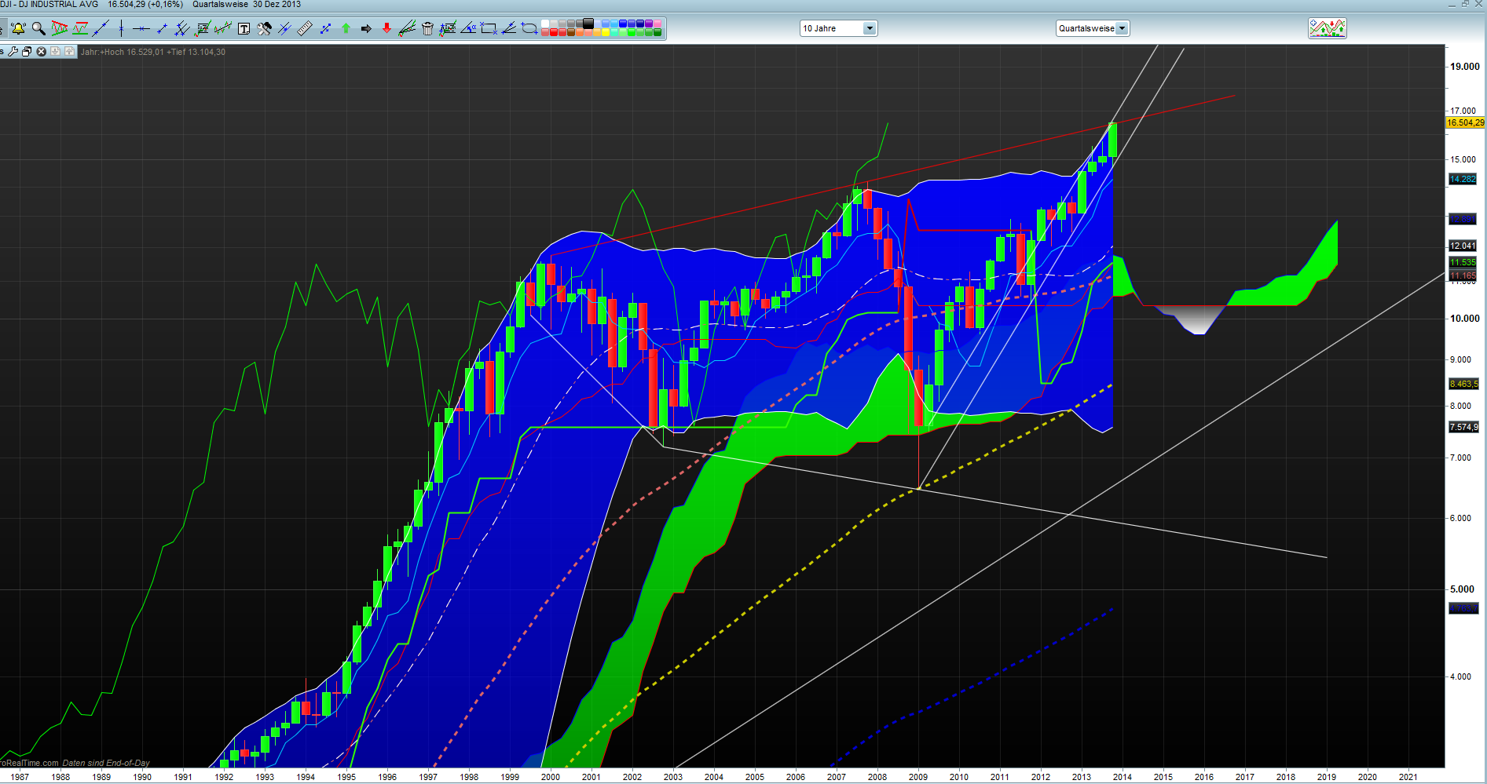Select the vertical line tool

121,29
